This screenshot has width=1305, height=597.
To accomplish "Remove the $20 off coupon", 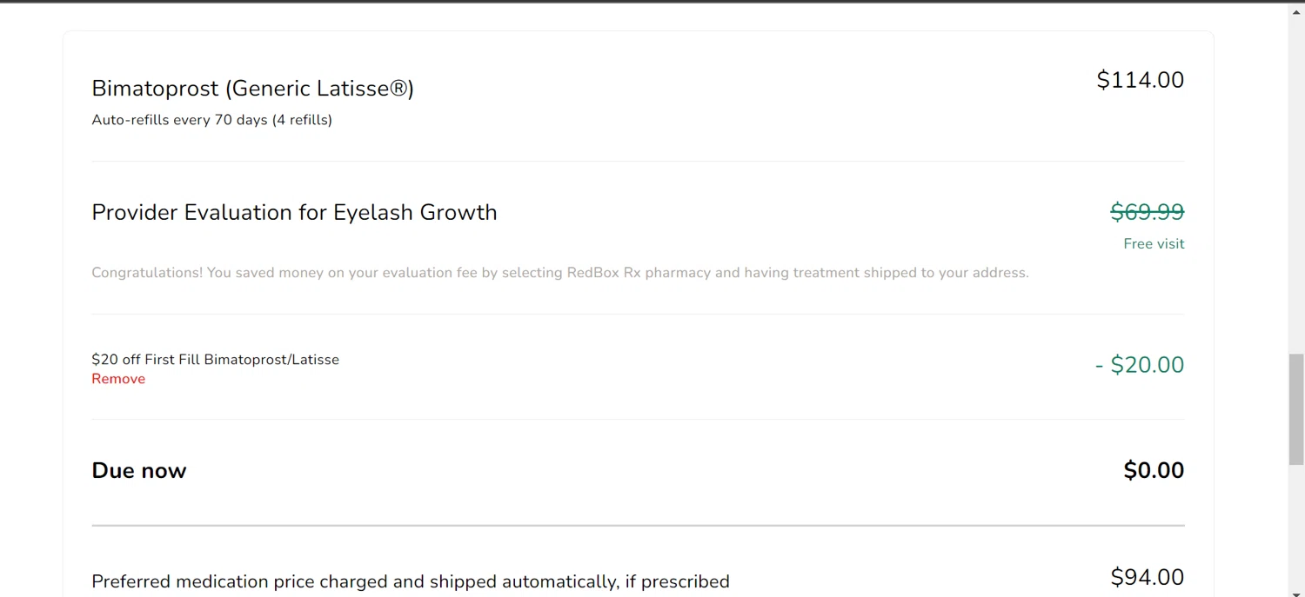I will tap(118, 379).
